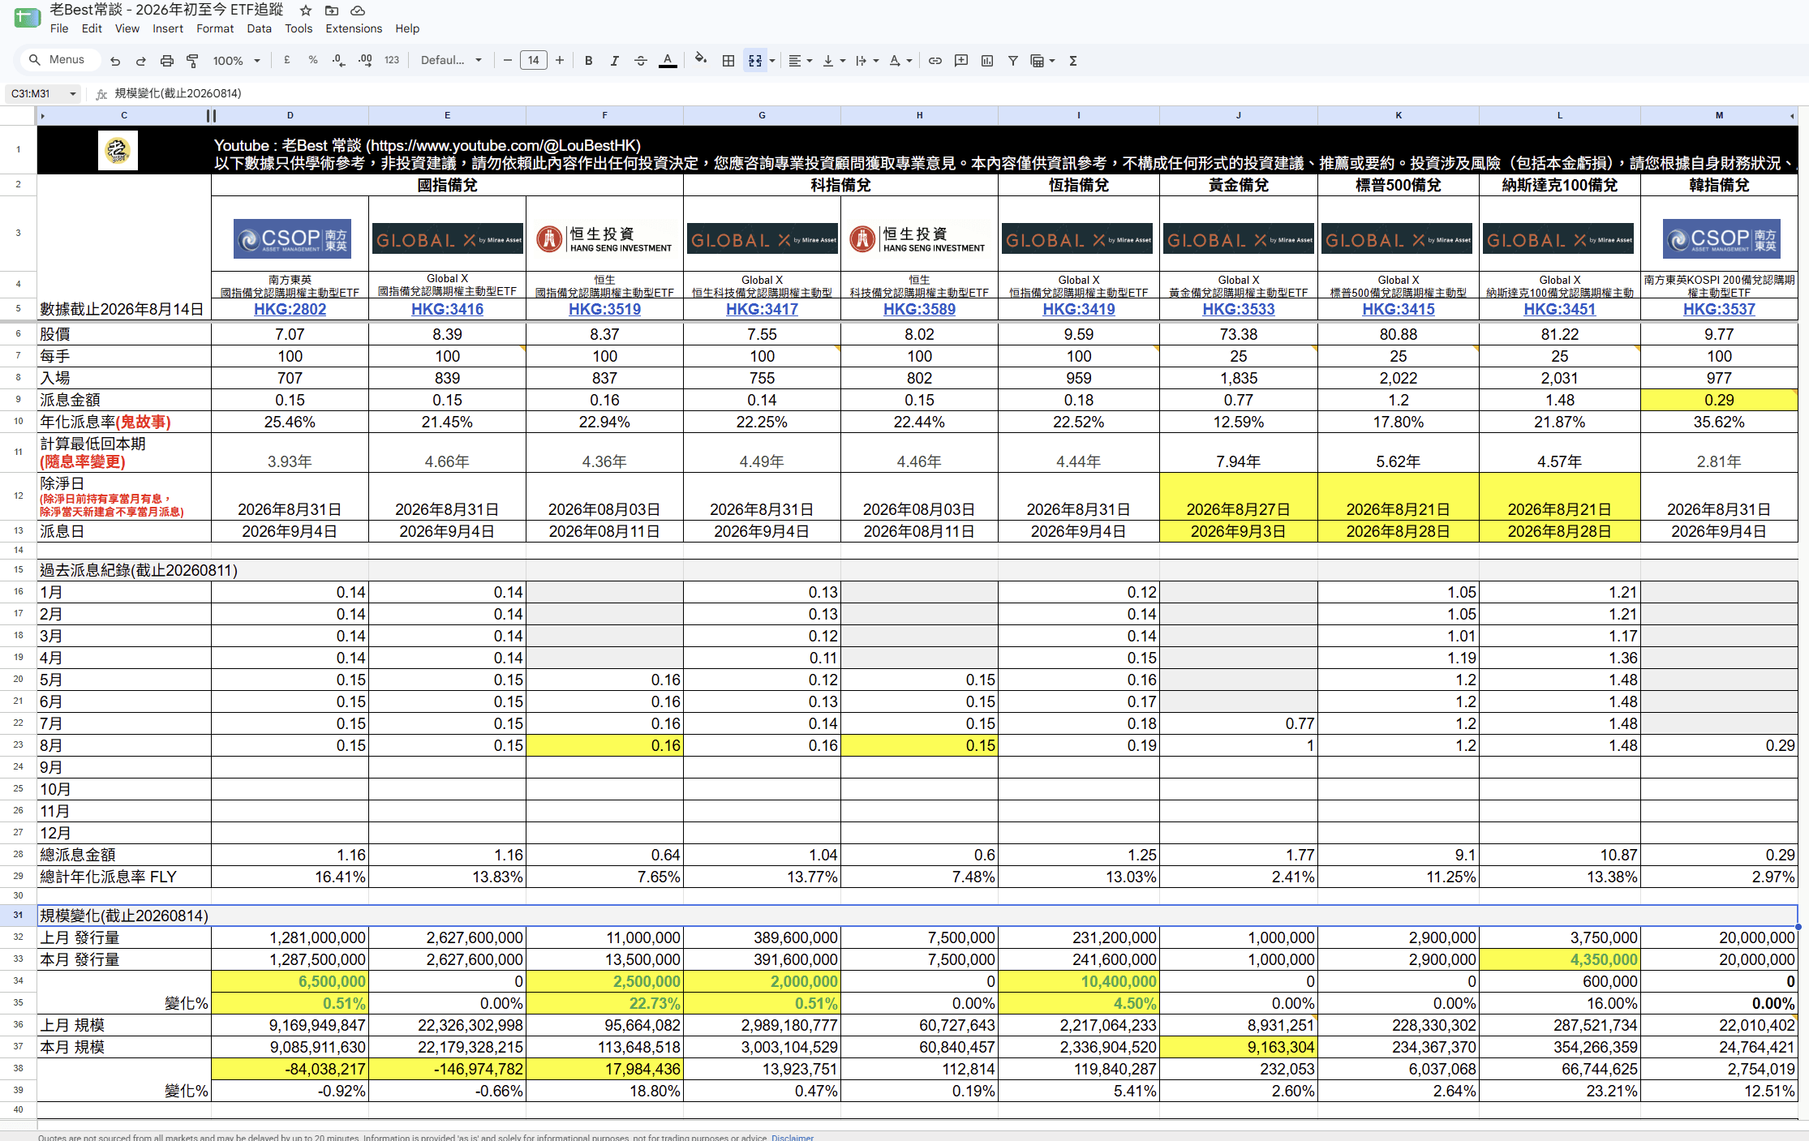Open the Edit menu
The width and height of the screenshot is (1809, 1141).
pos(92,28)
